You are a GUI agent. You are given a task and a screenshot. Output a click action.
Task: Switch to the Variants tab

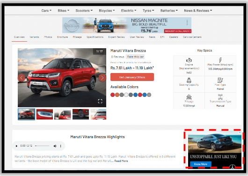(x=34, y=37)
